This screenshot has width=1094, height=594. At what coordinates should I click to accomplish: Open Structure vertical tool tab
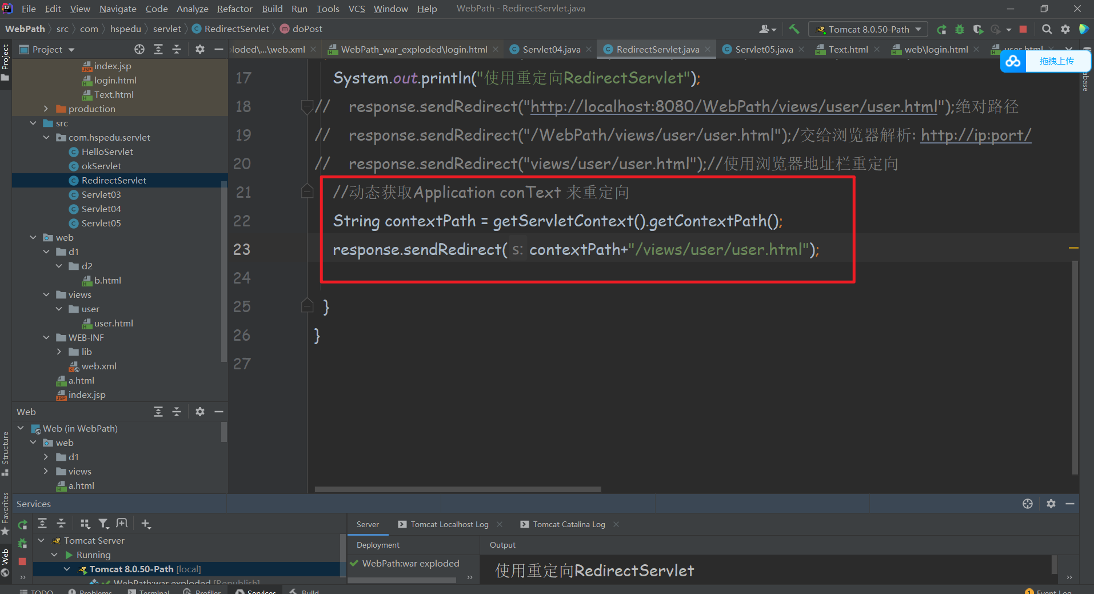point(5,453)
